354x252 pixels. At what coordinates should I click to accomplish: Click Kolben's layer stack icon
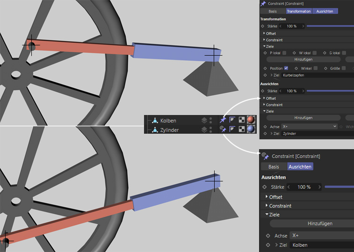click(x=204, y=120)
